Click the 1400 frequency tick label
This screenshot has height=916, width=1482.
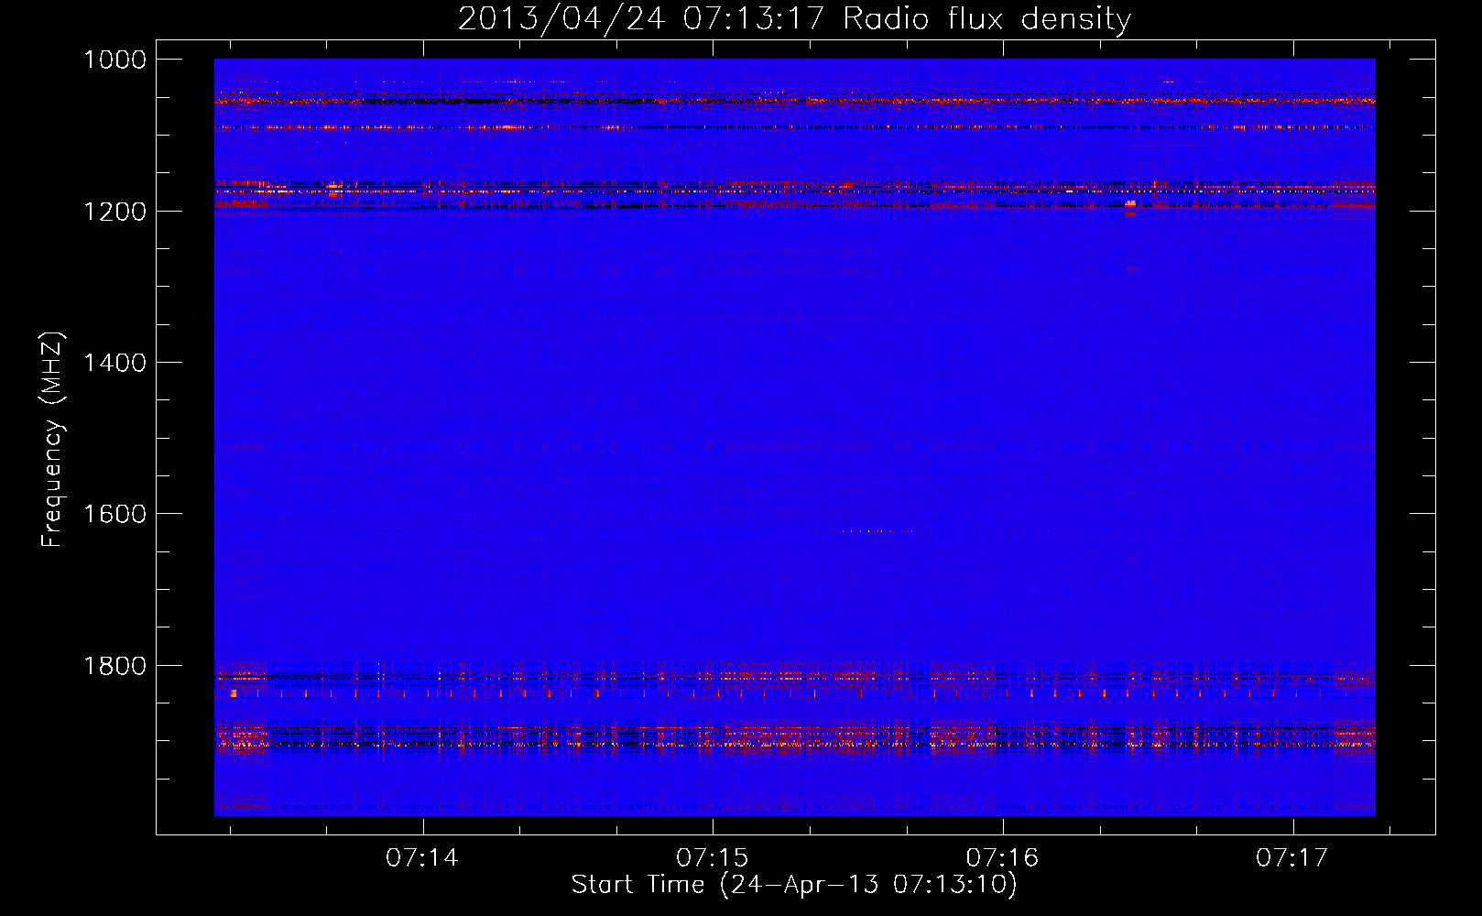click(x=114, y=363)
